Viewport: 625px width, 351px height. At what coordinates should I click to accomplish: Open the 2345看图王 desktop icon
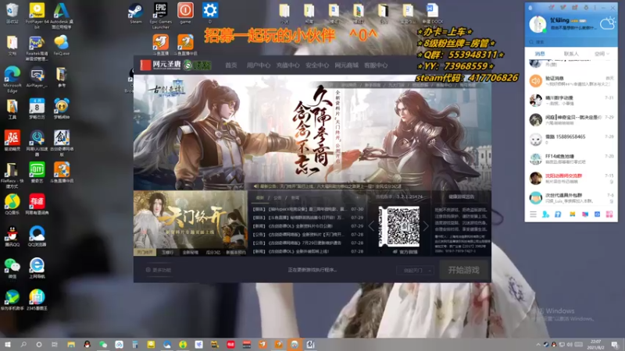37,300
